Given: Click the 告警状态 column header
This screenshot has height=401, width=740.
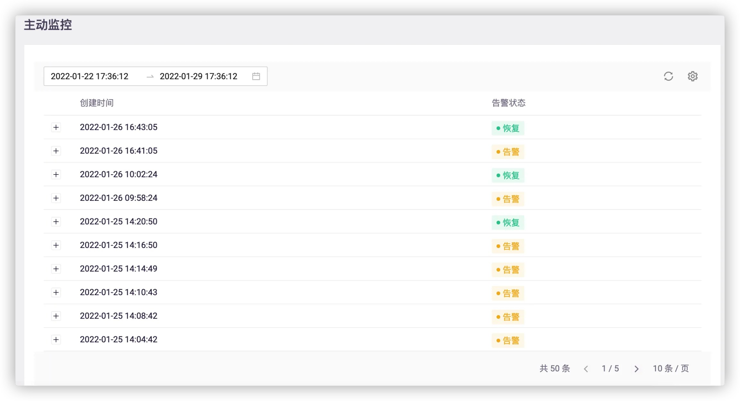Looking at the screenshot, I should pos(508,103).
